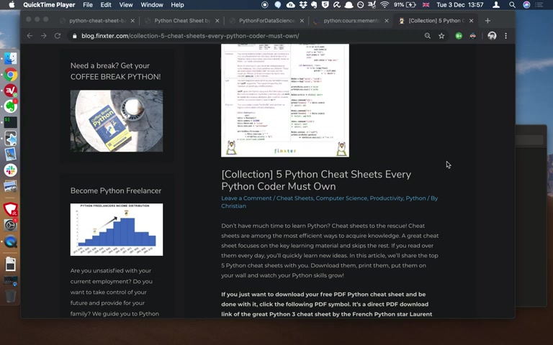Reload the page with the refresh icon
The height and width of the screenshot is (345, 553).
pyautogui.click(x=57, y=36)
